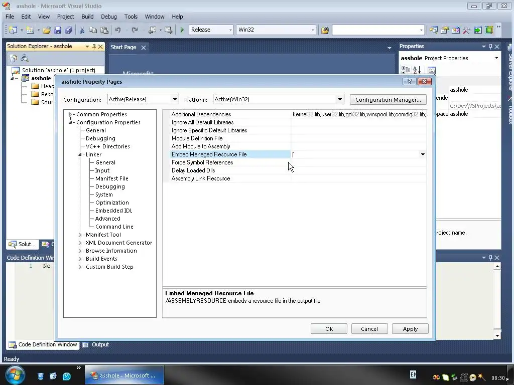Click the Apply button

click(410, 329)
